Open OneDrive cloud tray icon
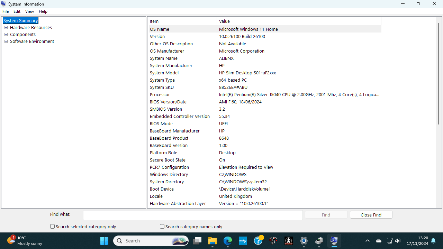Viewport: 443px width, 249px height. [x=379, y=241]
